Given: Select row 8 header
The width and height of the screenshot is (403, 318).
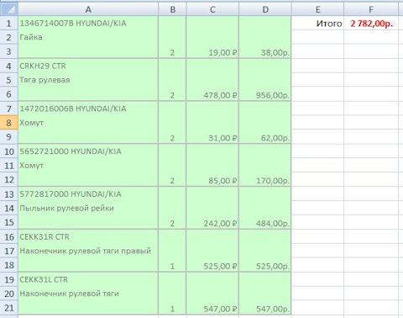Looking at the screenshot, I should click(x=9, y=123).
